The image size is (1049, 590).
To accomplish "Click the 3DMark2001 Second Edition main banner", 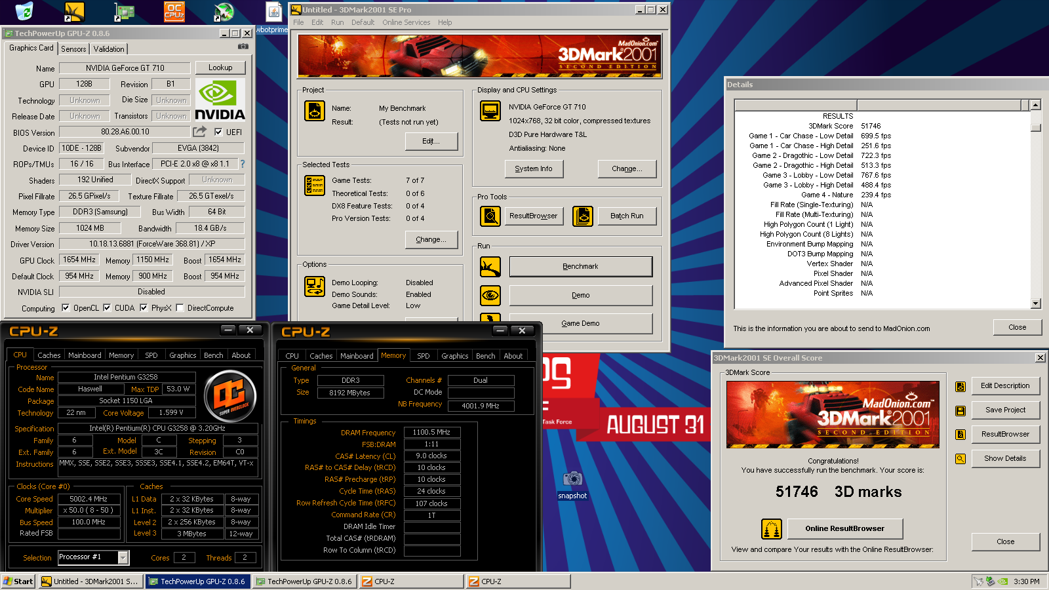I will click(x=479, y=56).
